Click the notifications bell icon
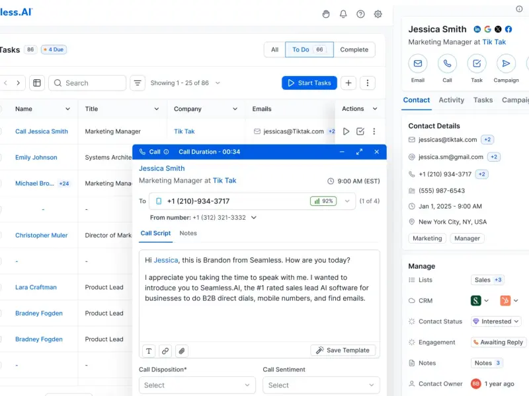The height and width of the screenshot is (396, 529). click(343, 14)
